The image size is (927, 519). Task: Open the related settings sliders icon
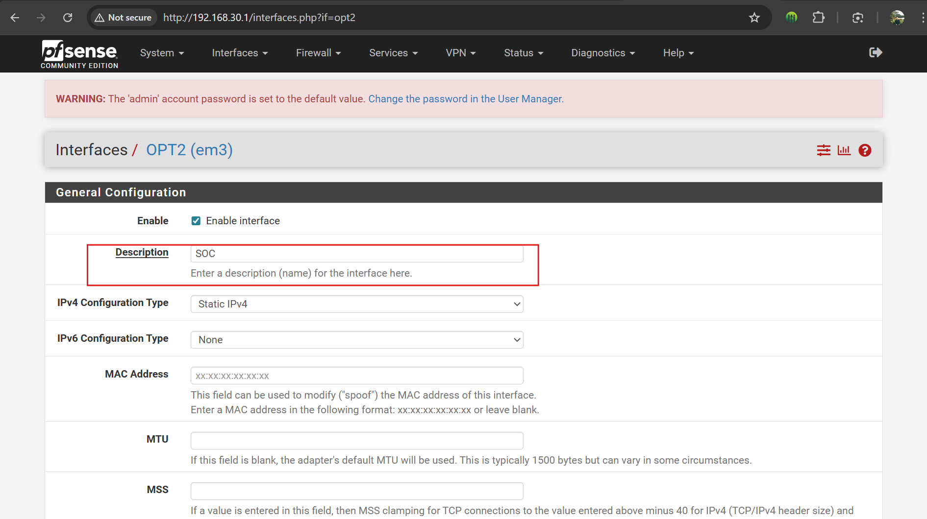pos(824,150)
